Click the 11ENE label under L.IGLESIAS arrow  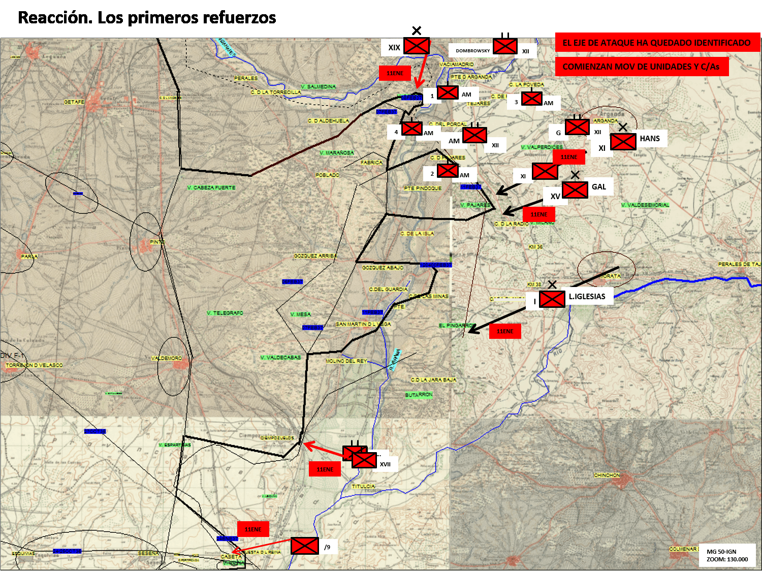(505, 331)
